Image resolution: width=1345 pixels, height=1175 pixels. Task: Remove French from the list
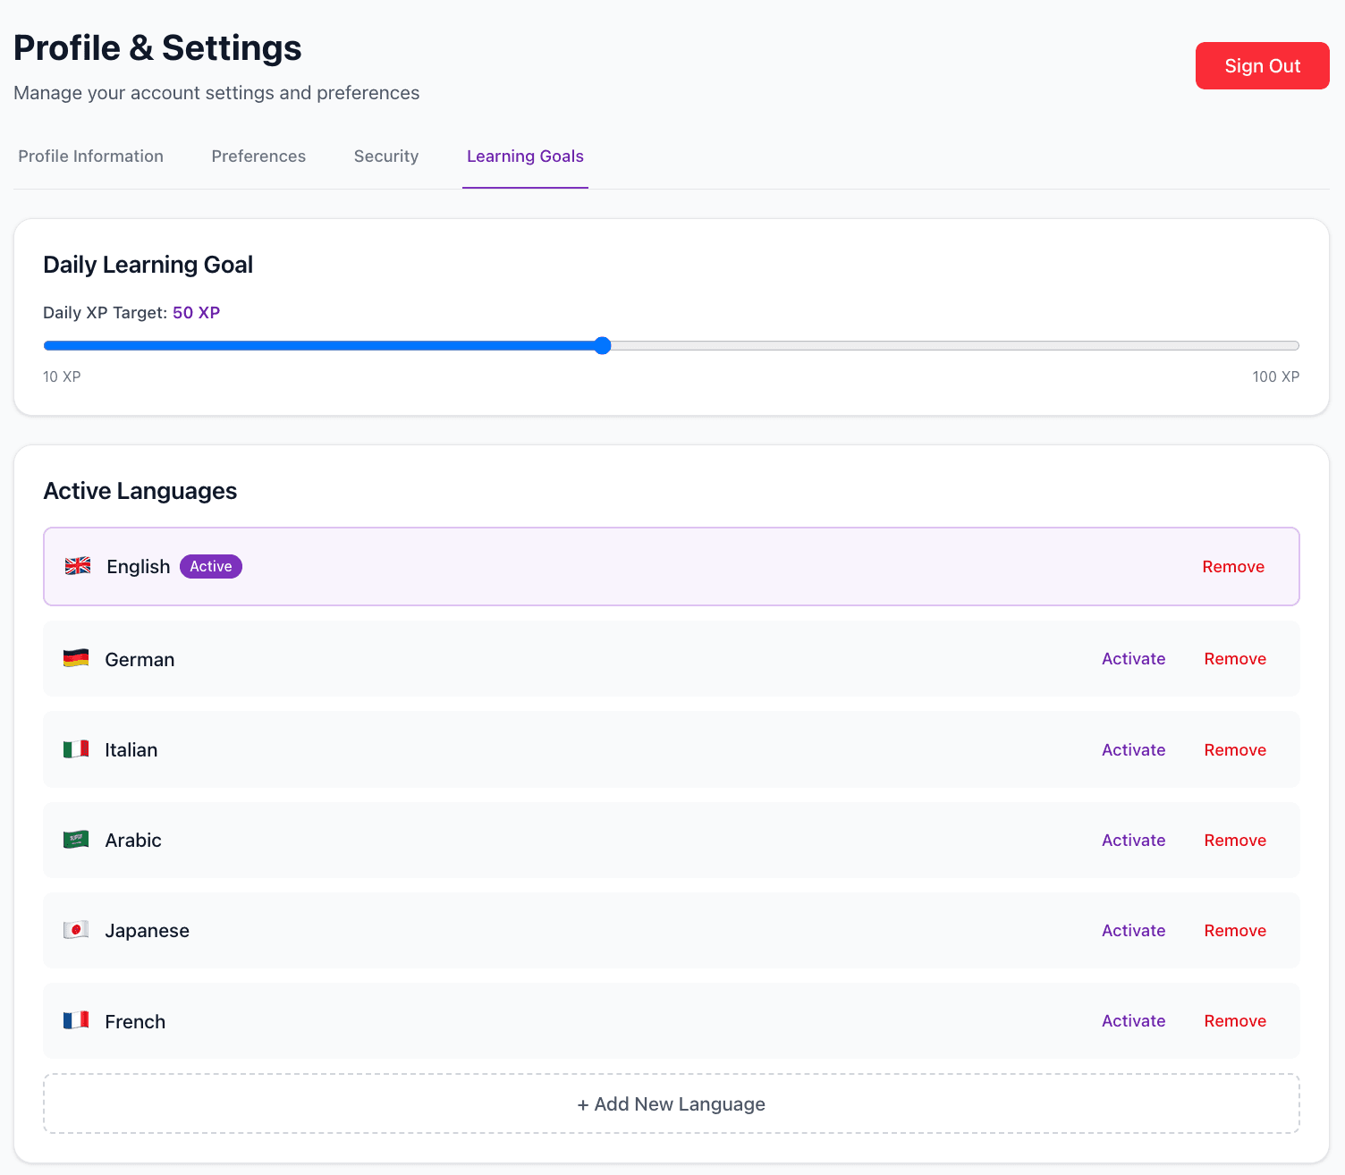[x=1235, y=1020]
